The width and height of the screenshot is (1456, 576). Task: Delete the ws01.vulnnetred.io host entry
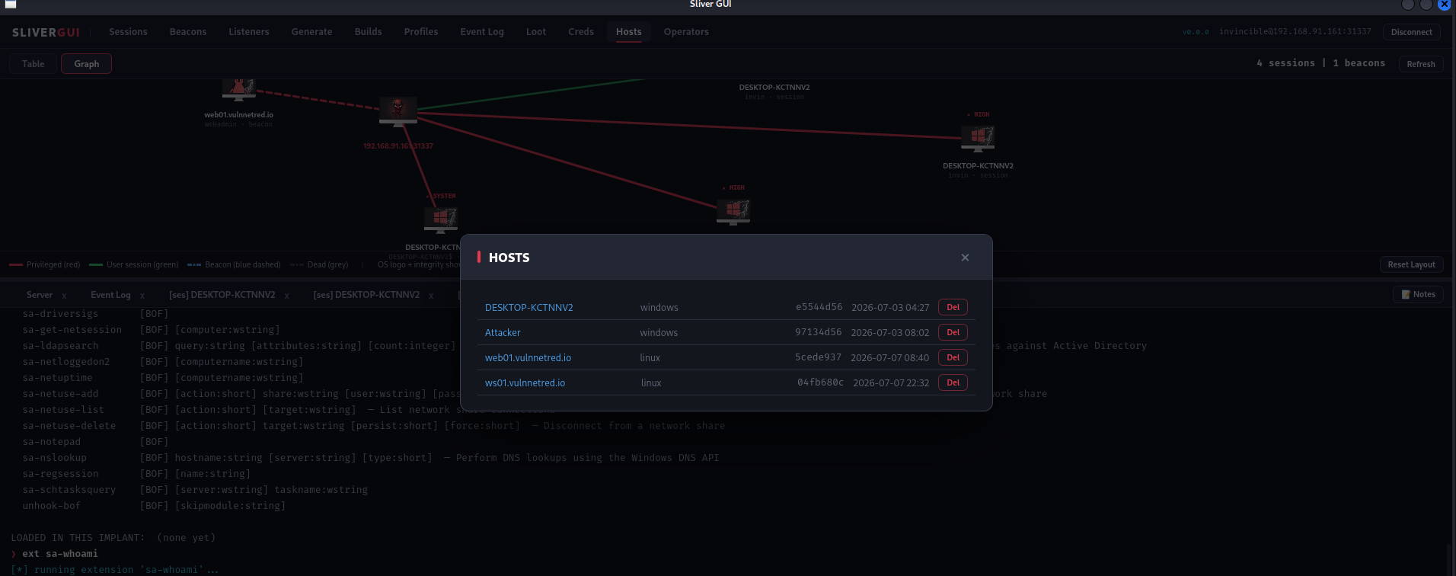click(953, 382)
